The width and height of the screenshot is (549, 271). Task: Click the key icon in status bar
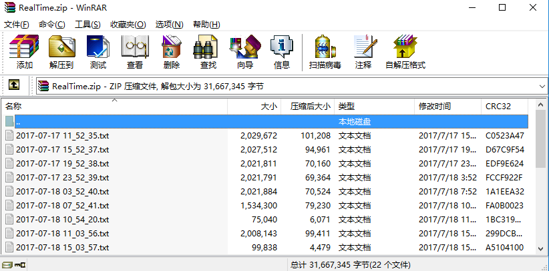coord(20,265)
